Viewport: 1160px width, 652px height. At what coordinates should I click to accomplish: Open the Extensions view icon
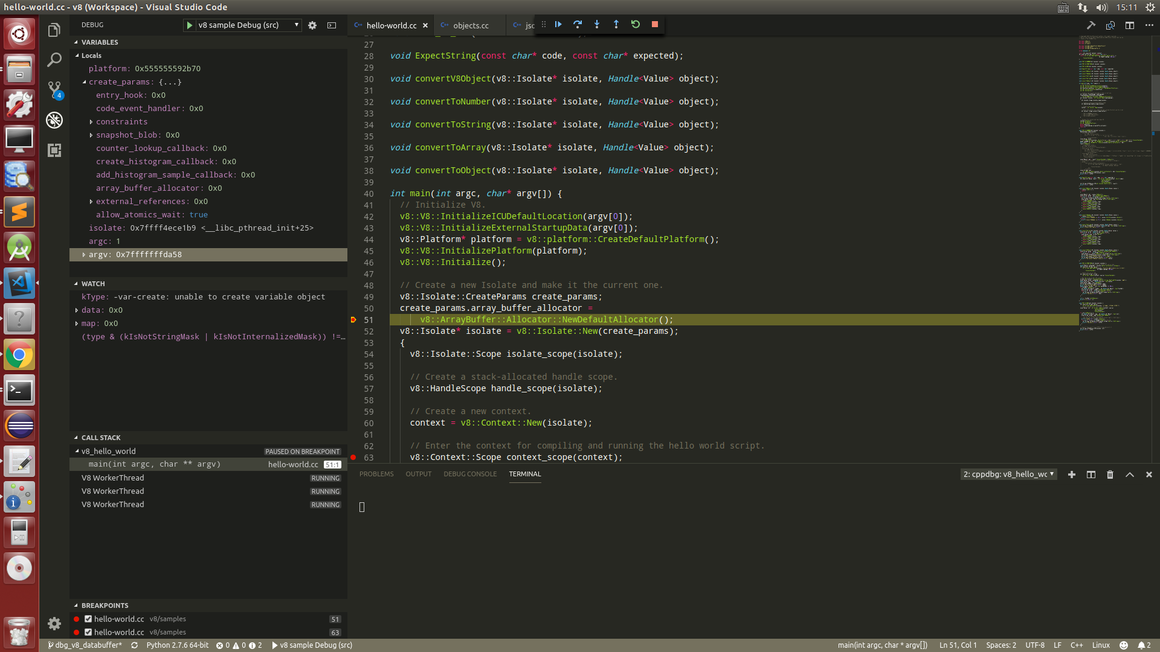point(54,150)
